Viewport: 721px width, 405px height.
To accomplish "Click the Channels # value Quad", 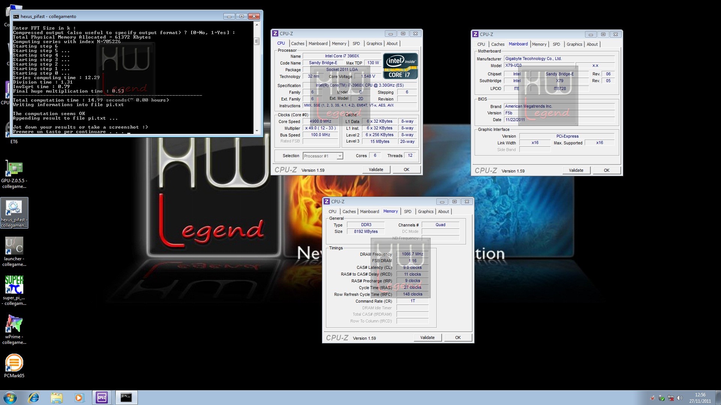I will [x=440, y=225].
